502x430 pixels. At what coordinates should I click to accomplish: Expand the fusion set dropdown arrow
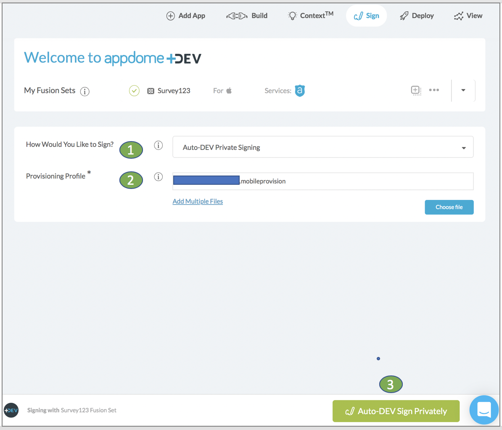(x=463, y=90)
